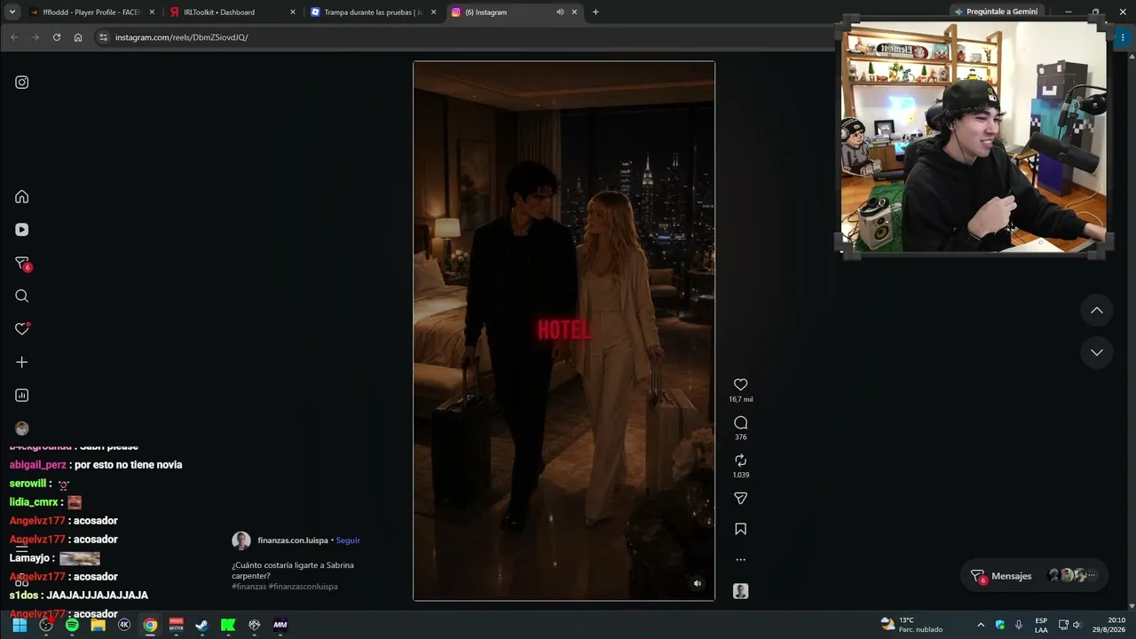Save the reel with the bookmark icon
Screen dimensions: 1136x639
click(x=741, y=529)
